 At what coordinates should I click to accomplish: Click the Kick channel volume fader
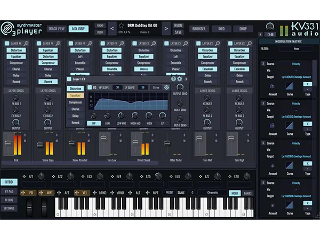coord(8,143)
